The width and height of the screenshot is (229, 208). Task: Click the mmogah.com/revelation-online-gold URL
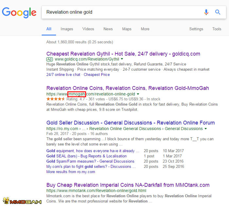pos(91,94)
